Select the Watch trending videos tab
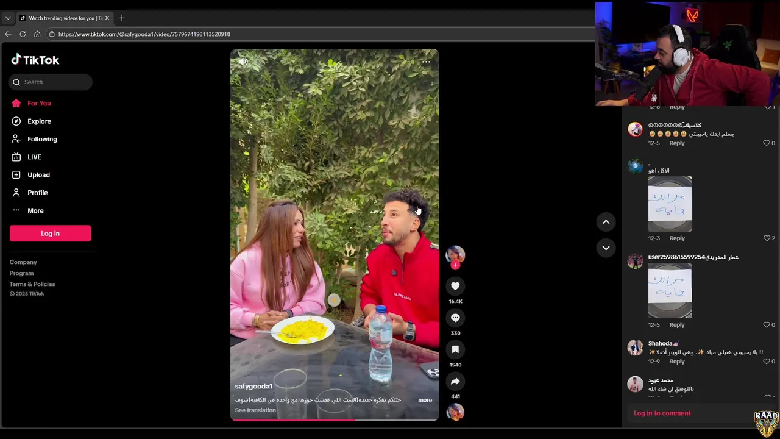The image size is (780, 439). (x=65, y=18)
